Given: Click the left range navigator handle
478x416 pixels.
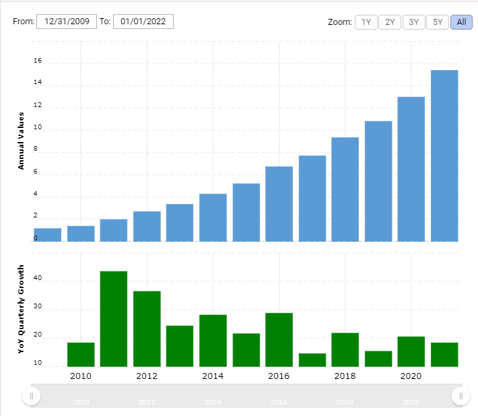Looking at the screenshot, I should (x=31, y=396).
